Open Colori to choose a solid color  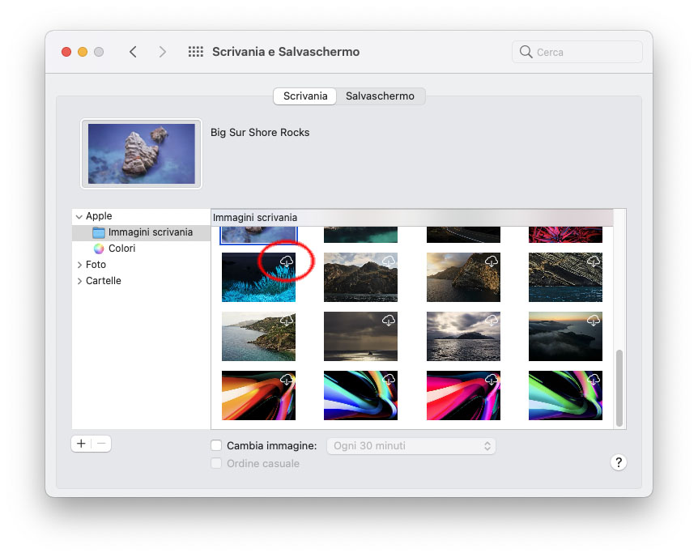click(119, 249)
